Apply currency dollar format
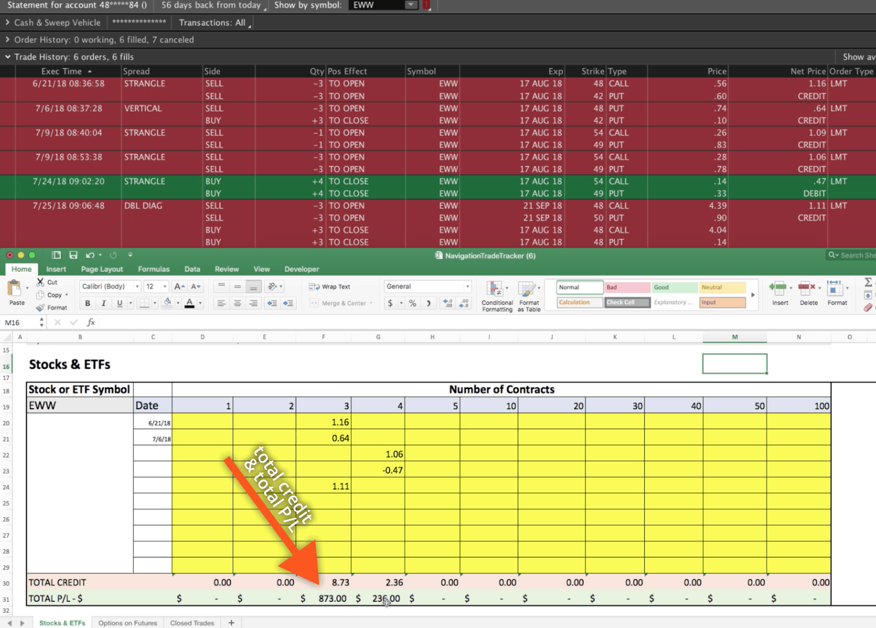The width and height of the screenshot is (876, 628). pos(390,303)
